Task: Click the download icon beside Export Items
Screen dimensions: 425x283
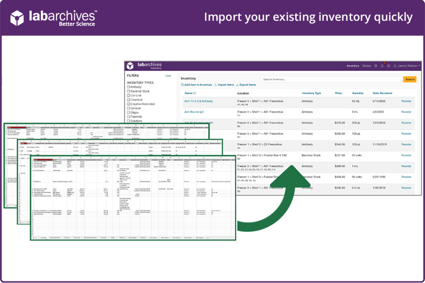Action: [x=237, y=85]
